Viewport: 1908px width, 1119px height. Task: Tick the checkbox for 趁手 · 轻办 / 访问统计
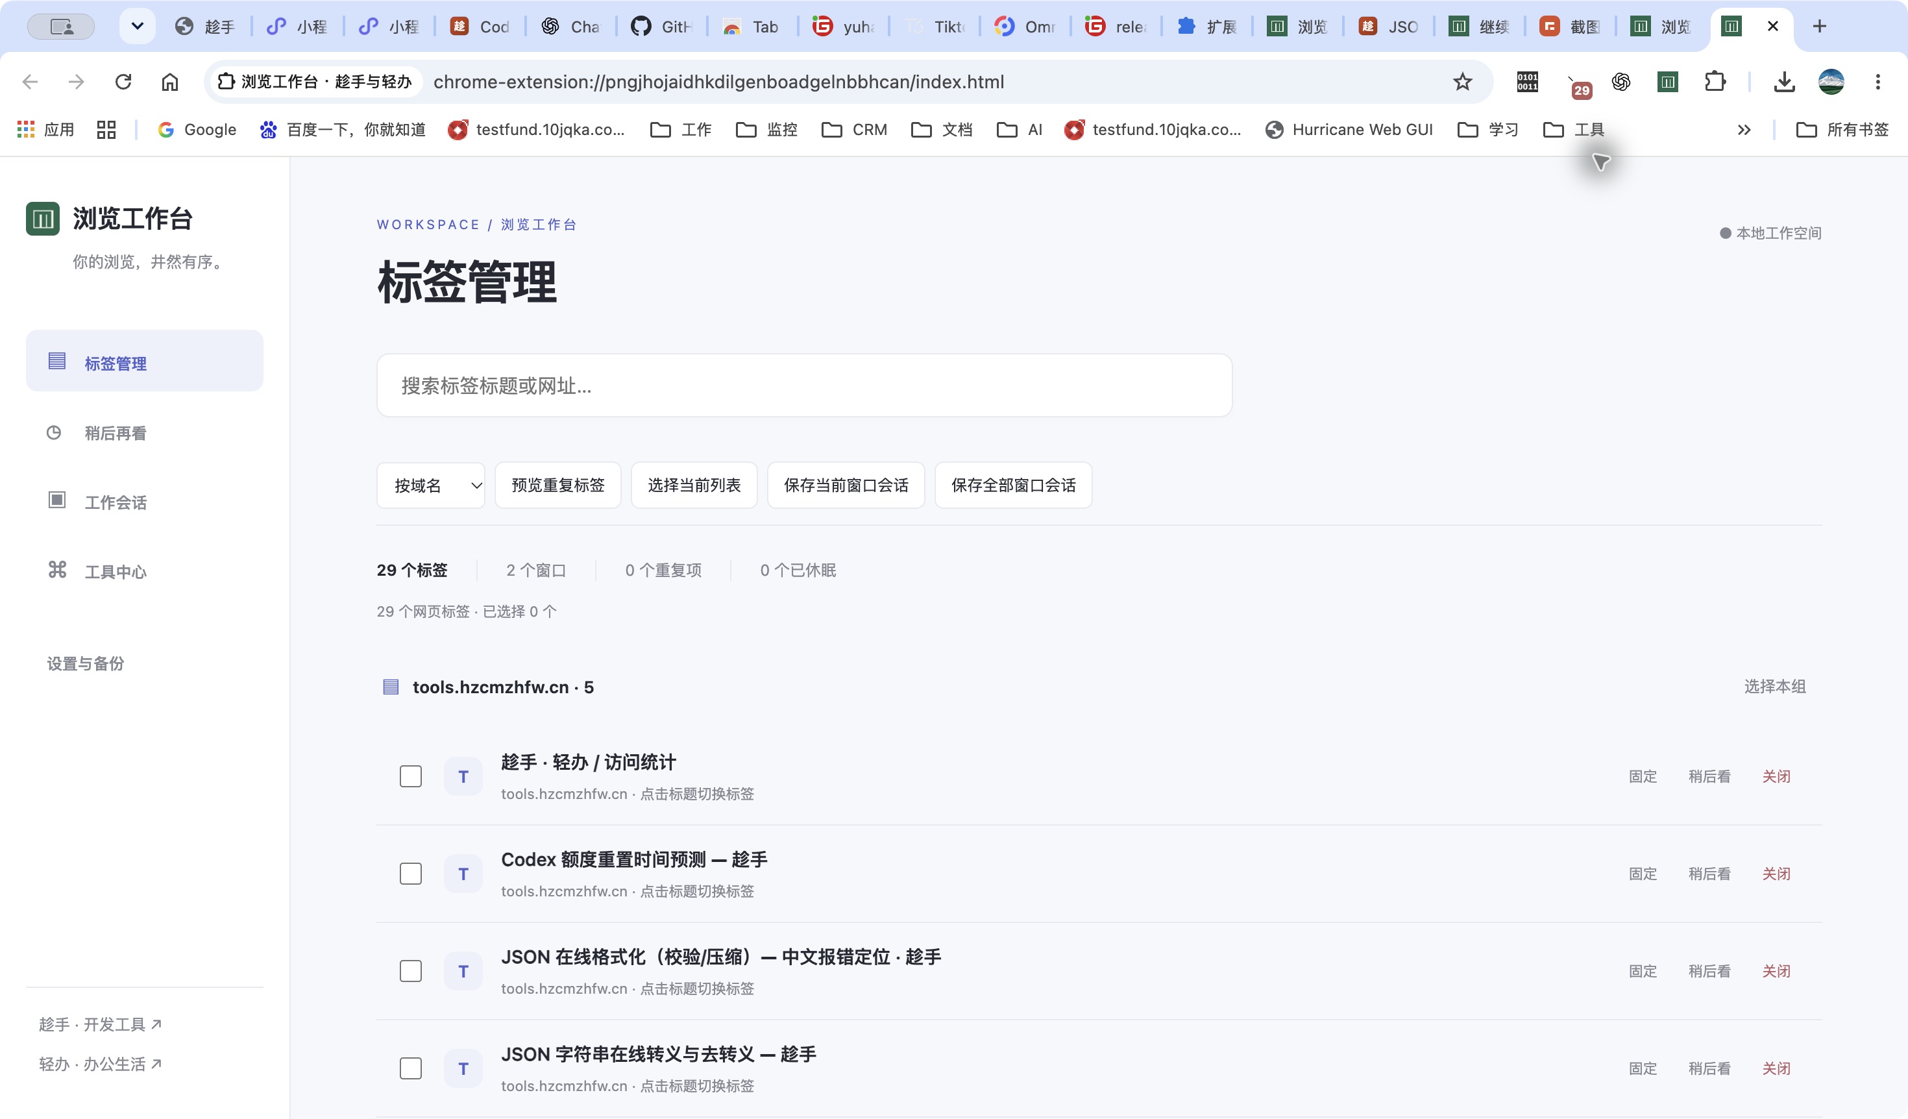point(410,776)
